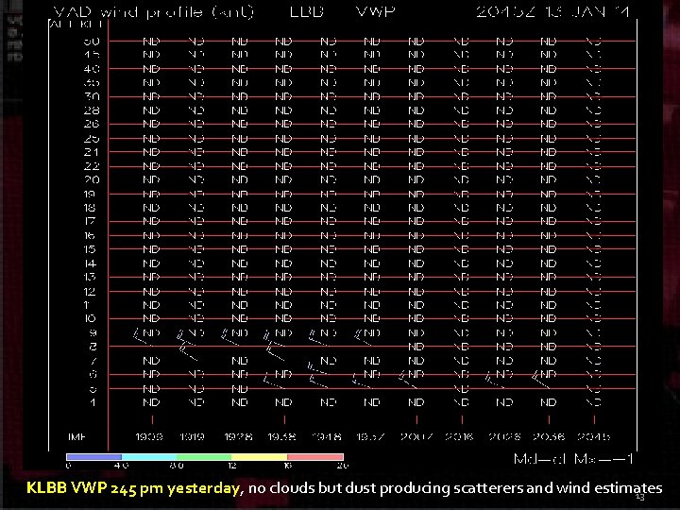
Task: Click the 28 altitude row label
Action: [92, 110]
